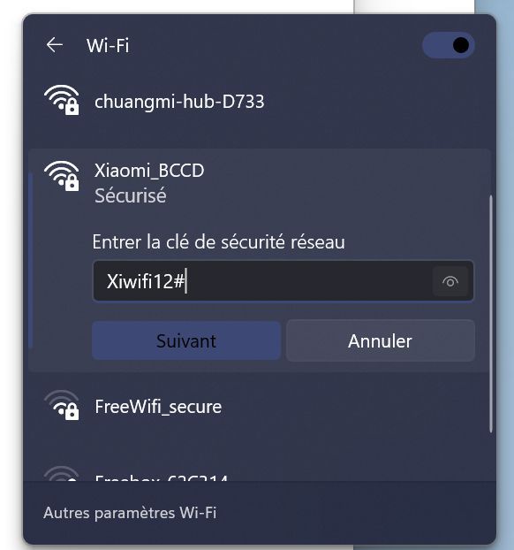Viewport: 514px width, 550px height.
Task: Click Annuler to cancel connection
Action: point(381,340)
